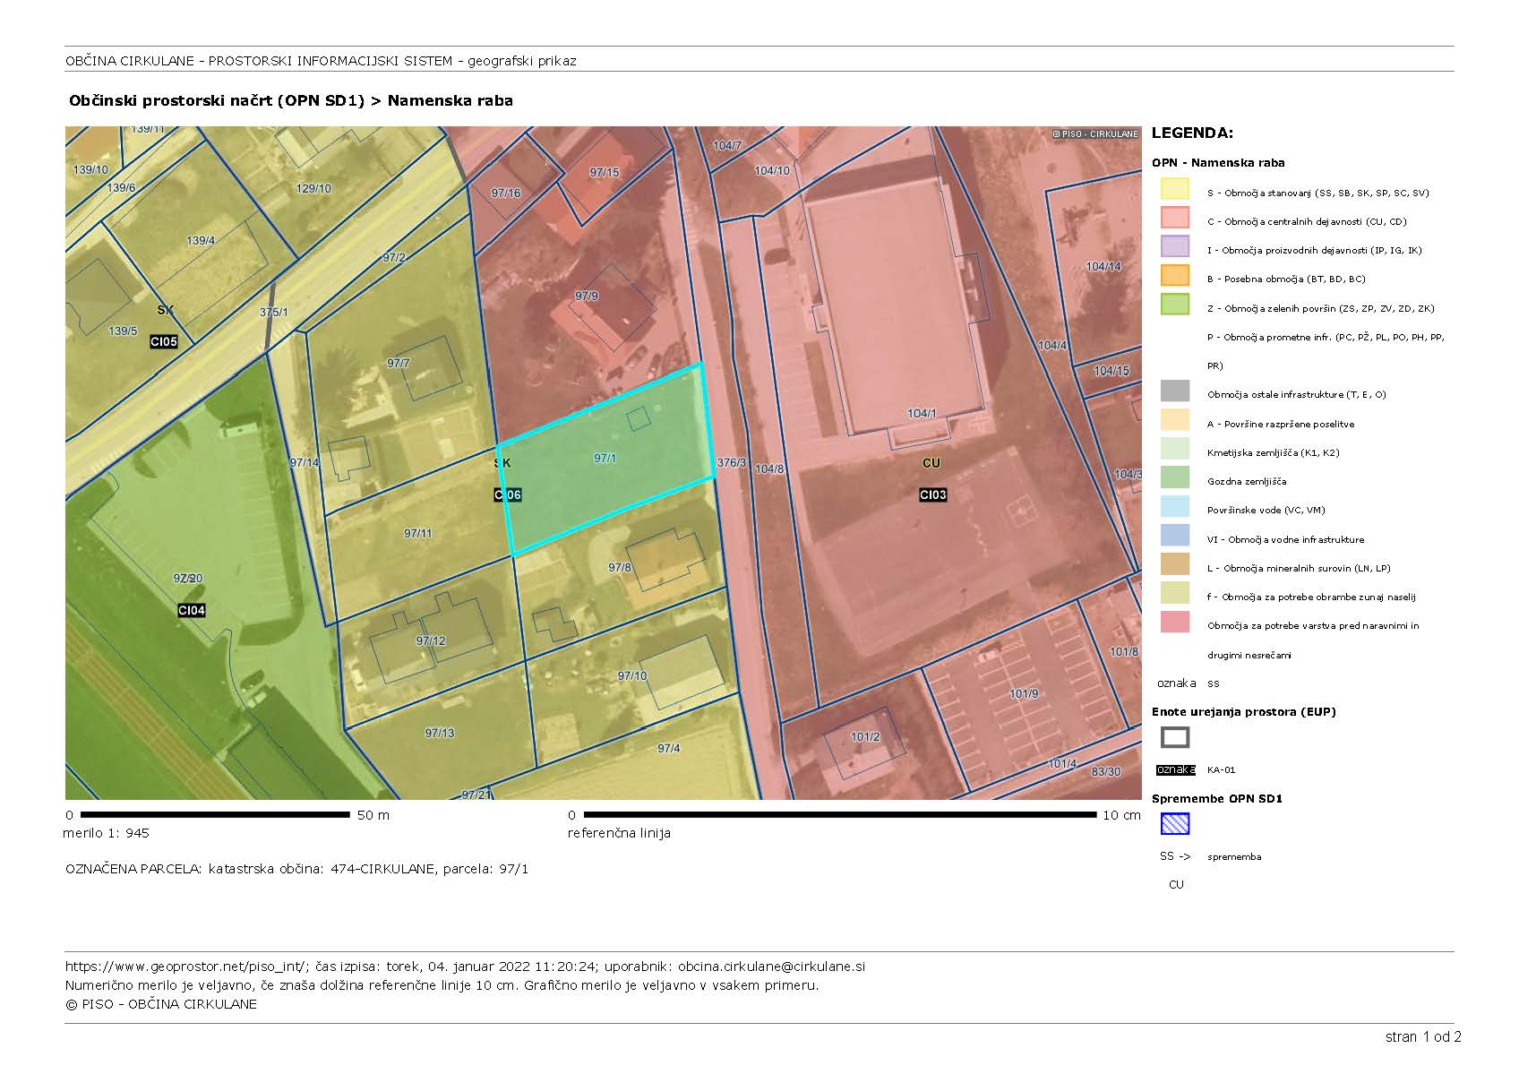Click the gray 'ostale infrastrukture' legend swatch

[x=1175, y=391]
